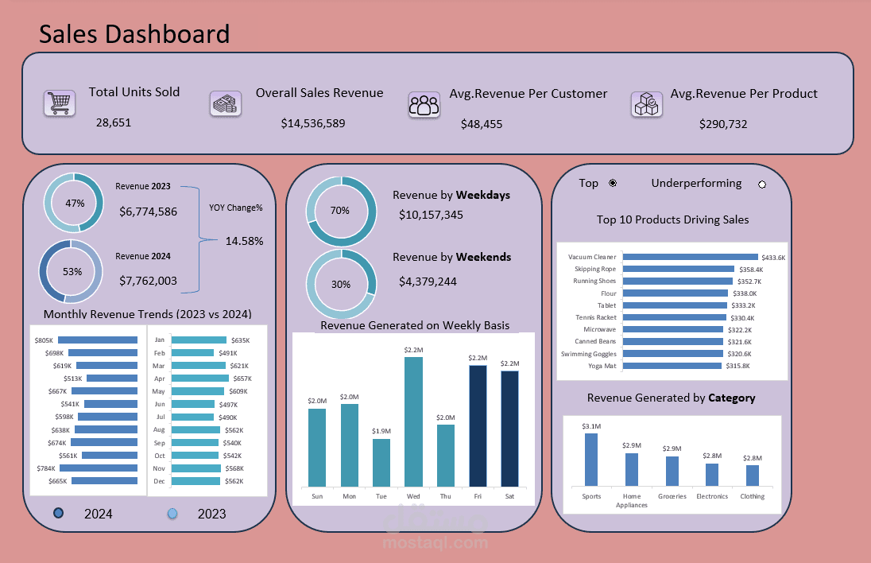871x563 pixels.
Task: Click the Revenue 2024 donut chart
Action: 70,272
